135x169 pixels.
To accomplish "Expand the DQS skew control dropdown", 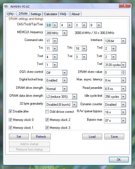I will pyautogui.click(x=65, y=73).
